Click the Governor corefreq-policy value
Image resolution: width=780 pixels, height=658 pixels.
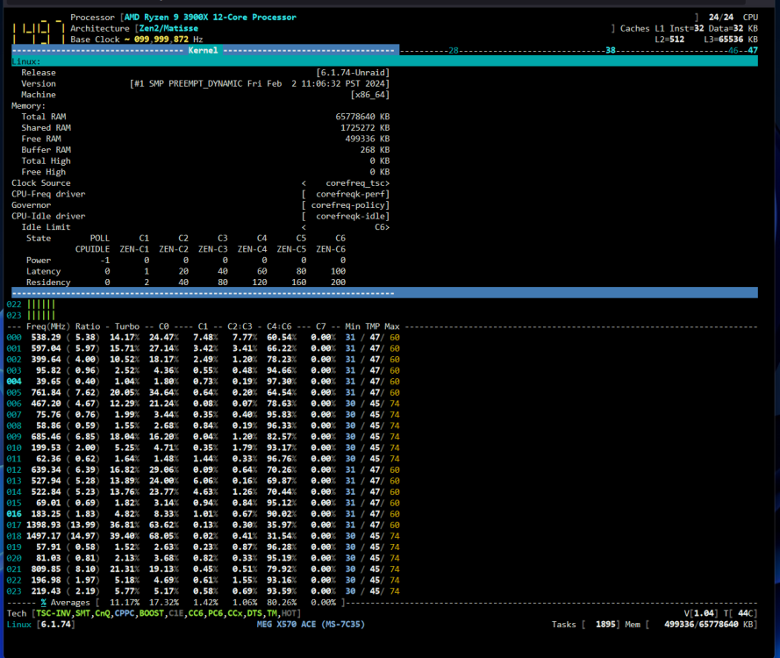click(345, 205)
